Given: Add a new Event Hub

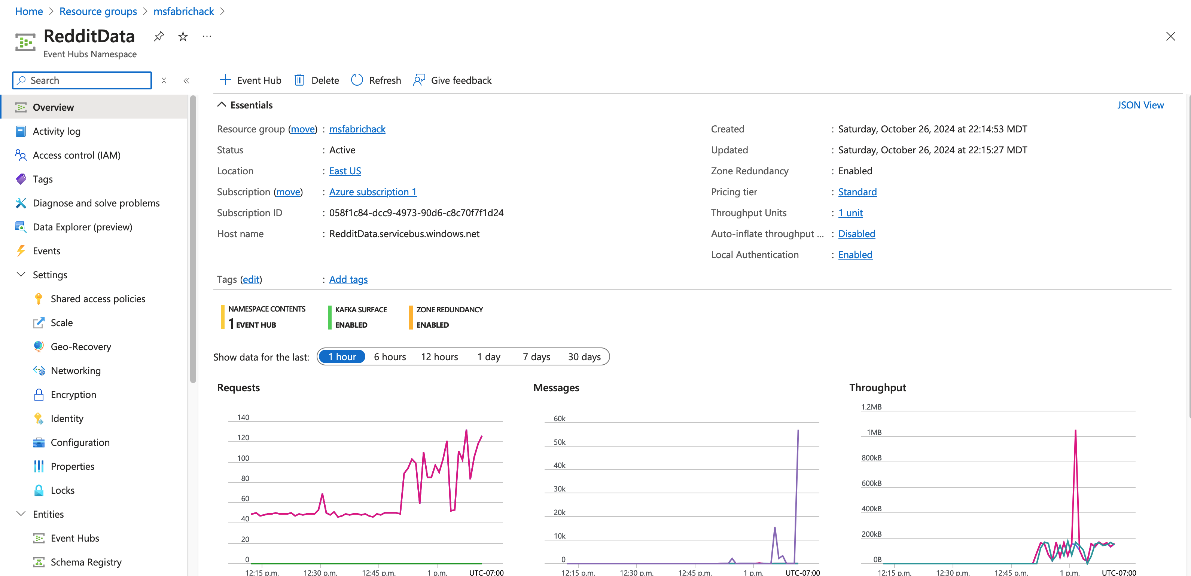Looking at the screenshot, I should 250,80.
